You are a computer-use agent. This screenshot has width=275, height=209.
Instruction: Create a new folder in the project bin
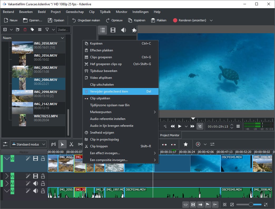click(18, 30)
